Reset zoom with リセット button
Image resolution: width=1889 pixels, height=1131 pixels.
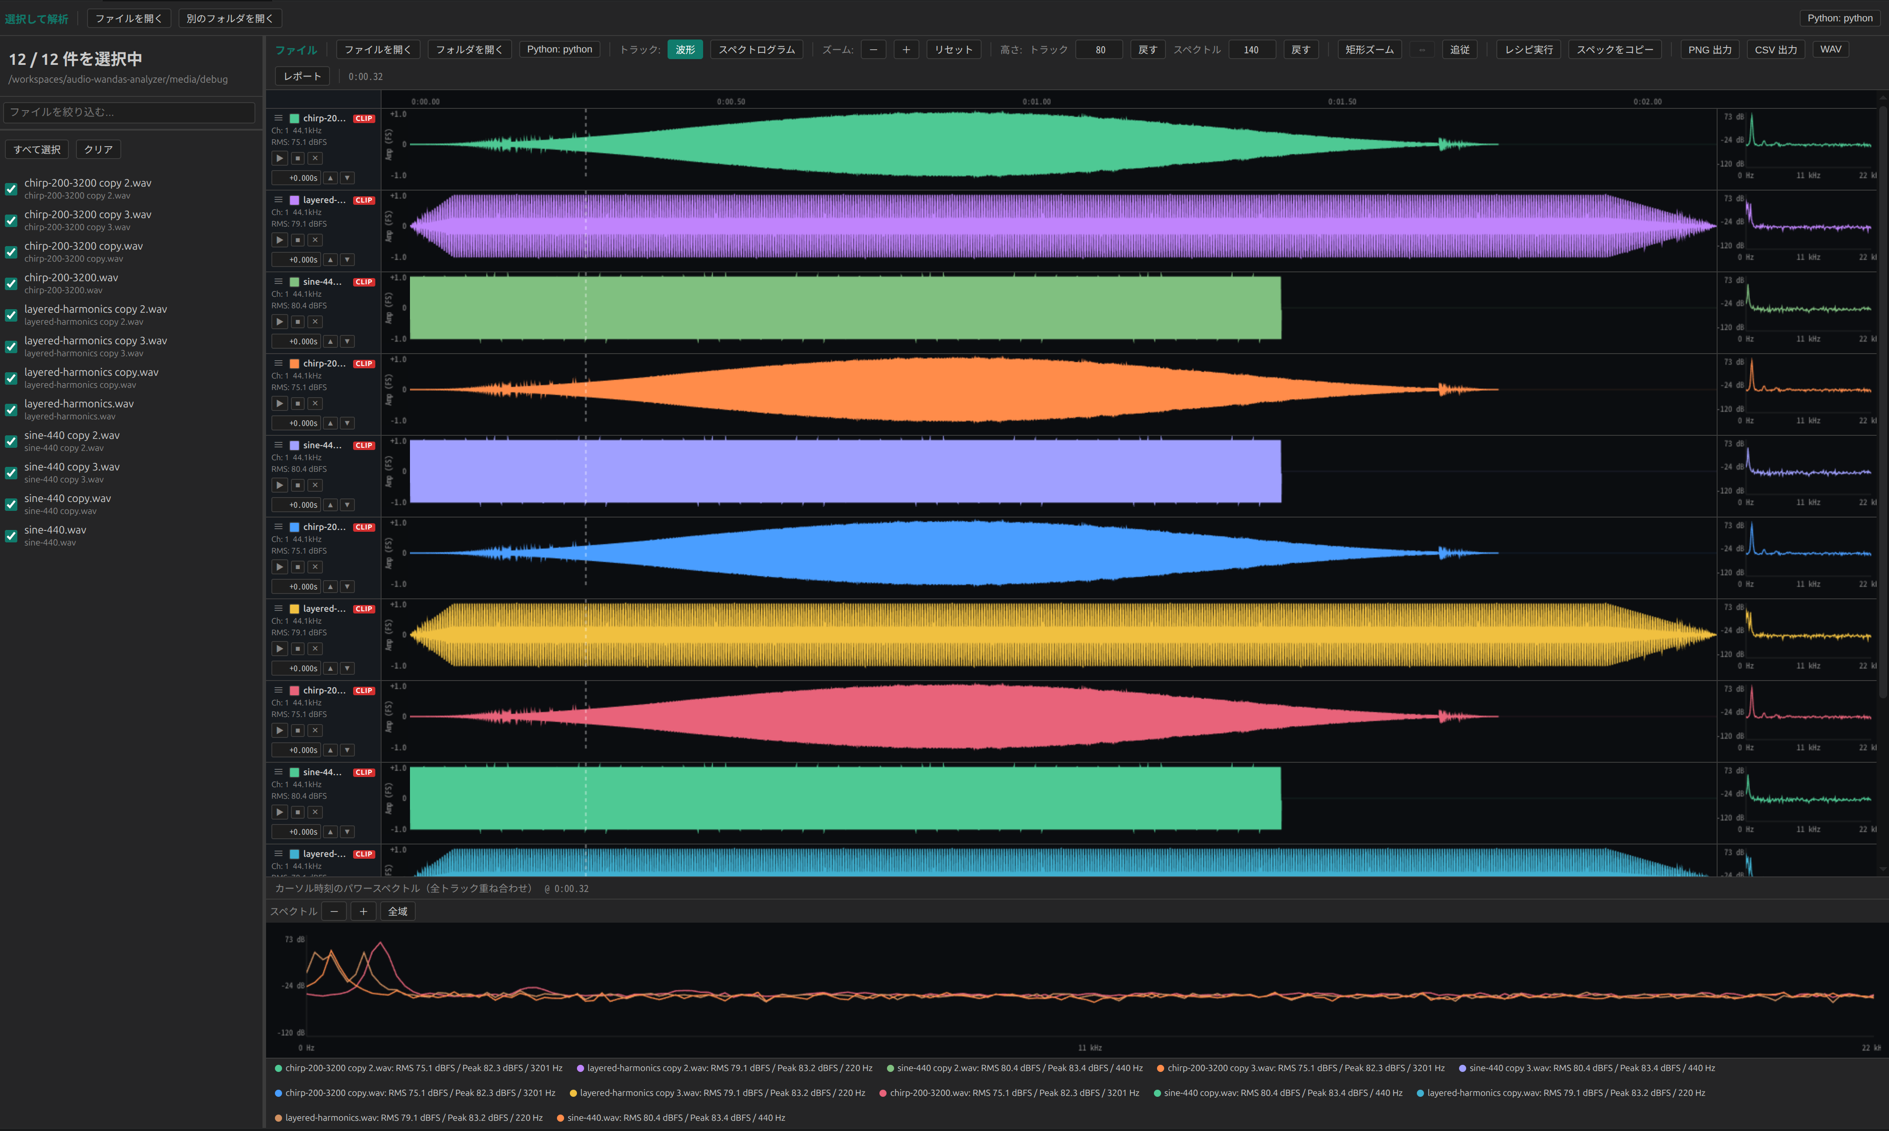[953, 50]
